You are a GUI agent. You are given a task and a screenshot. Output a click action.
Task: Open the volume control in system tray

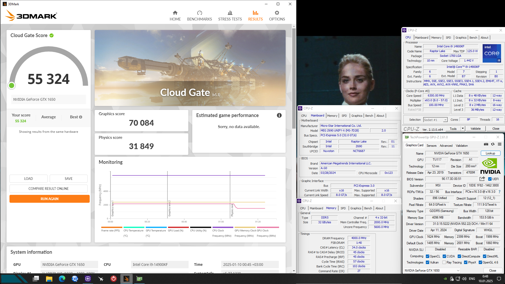[x=464, y=279]
